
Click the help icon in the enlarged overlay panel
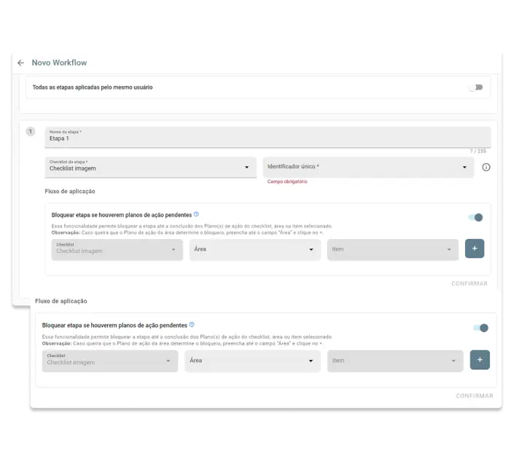coord(192,324)
